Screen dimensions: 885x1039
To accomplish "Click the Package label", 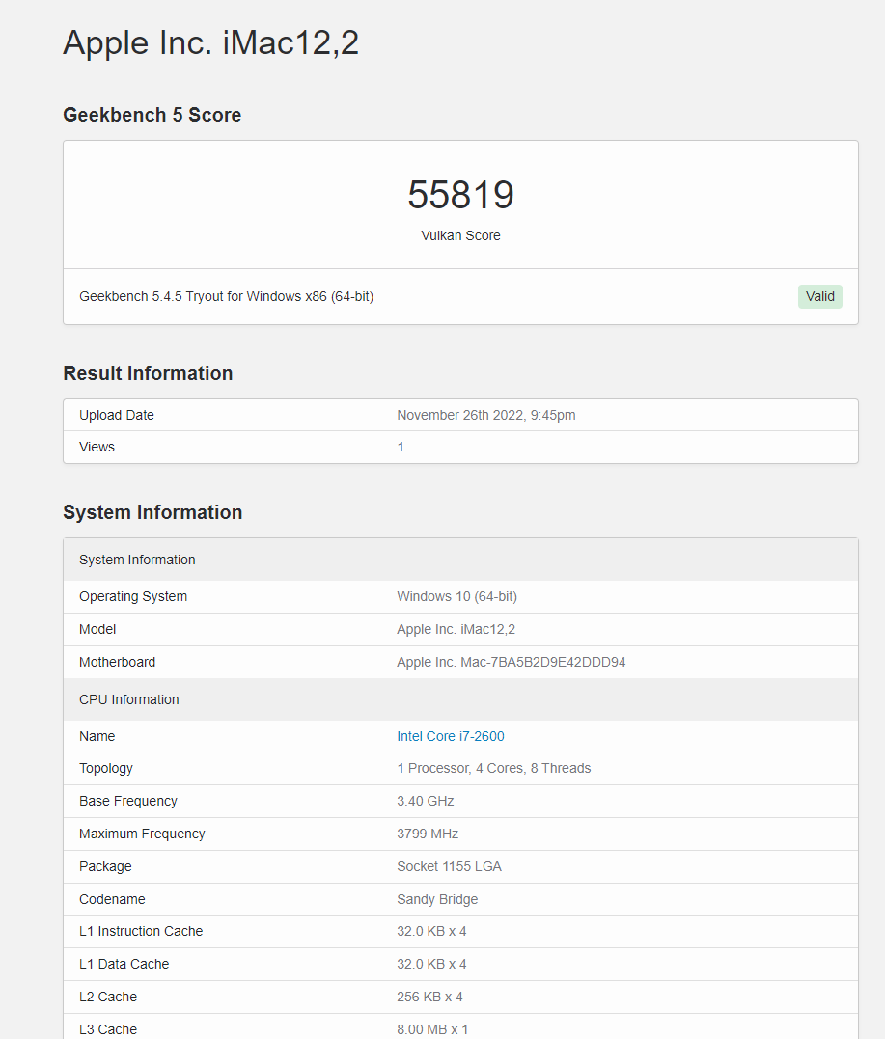I will (105, 866).
